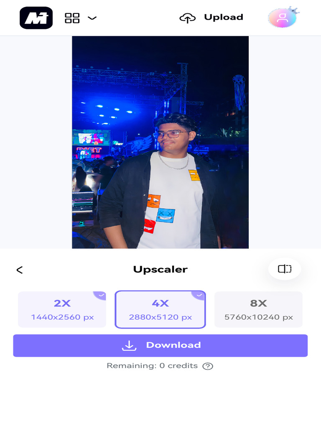This screenshot has height=428, width=321.
Task: Click the crown badge on the avatar
Action: [294, 10]
